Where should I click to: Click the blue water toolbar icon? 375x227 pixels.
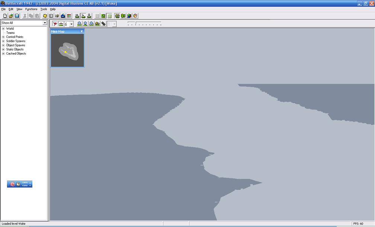[x=63, y=16]
